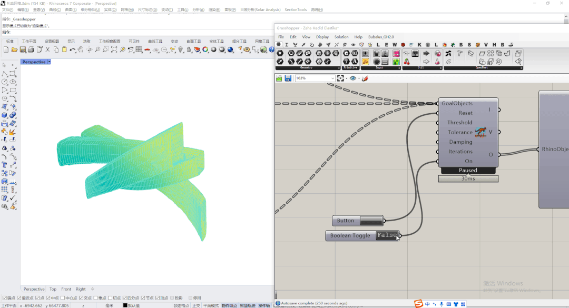
Task: Click the Rhino Save file icon
Action: click(23, 49)
